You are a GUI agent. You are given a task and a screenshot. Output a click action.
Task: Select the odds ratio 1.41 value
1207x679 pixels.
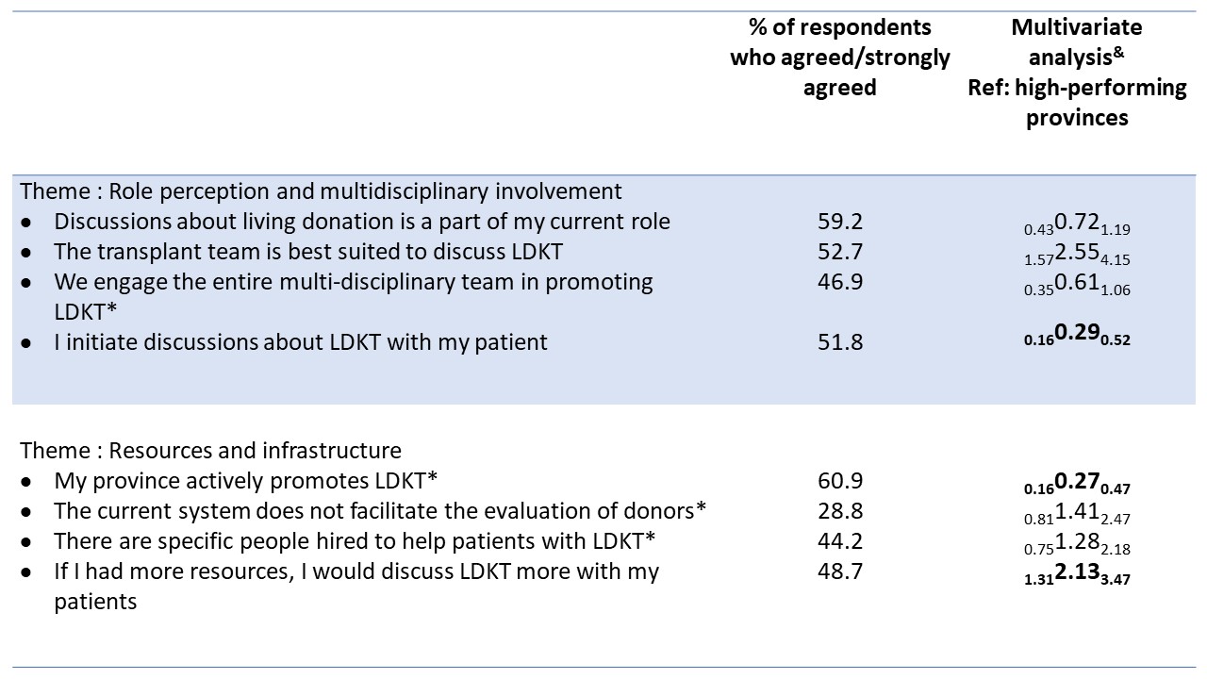point(1077,514)
